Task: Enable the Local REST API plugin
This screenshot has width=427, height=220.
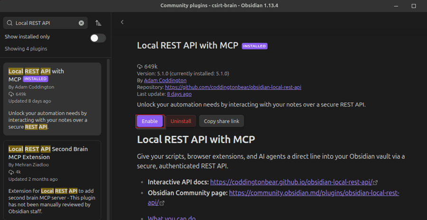Action: (149, 121)
